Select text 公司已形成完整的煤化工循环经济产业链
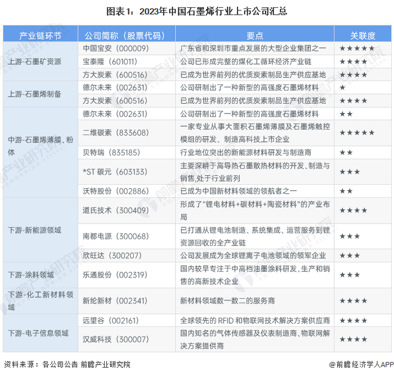394x376 pixels. [x=246, y=61]
